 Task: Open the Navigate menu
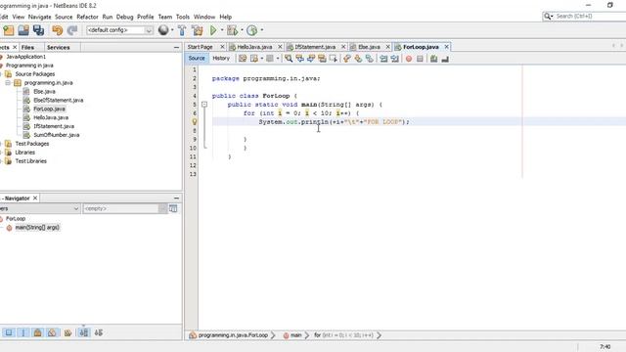tap(39, 17)
